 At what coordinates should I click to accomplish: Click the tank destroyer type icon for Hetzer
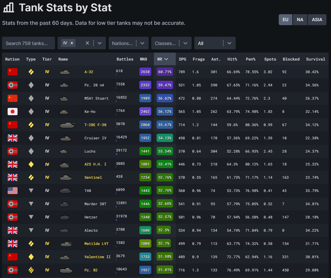pyautogui.click(x=31, y=217)
